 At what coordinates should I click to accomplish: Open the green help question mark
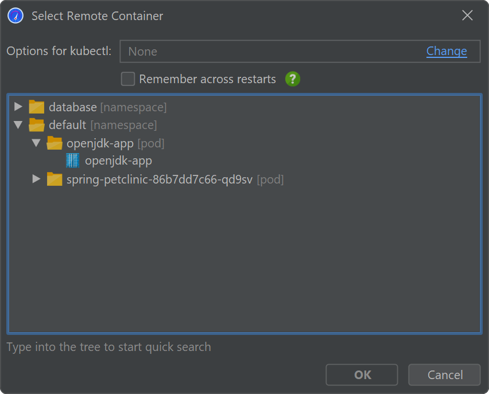(x=293, y=79)
